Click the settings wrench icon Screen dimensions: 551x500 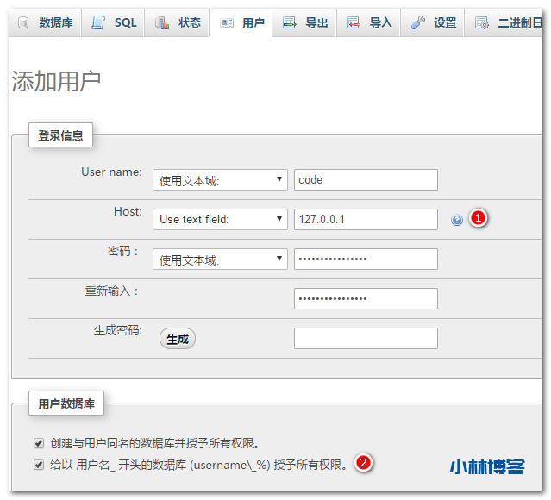pyautogui.click(x=418, y=22)
